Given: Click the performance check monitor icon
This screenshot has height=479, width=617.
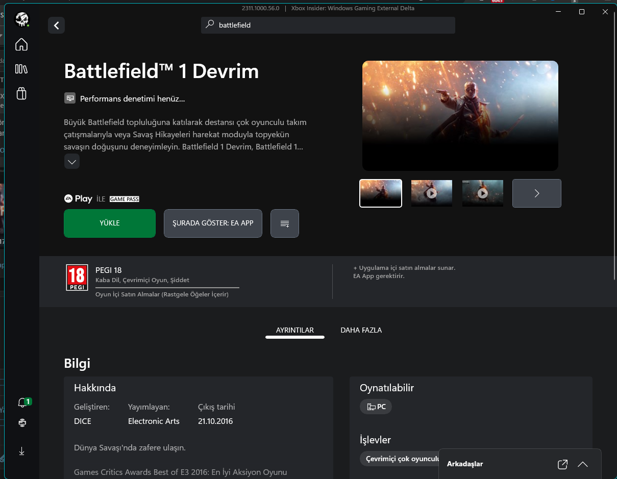Looking at the screenshot, I should [x=70, y=98].
